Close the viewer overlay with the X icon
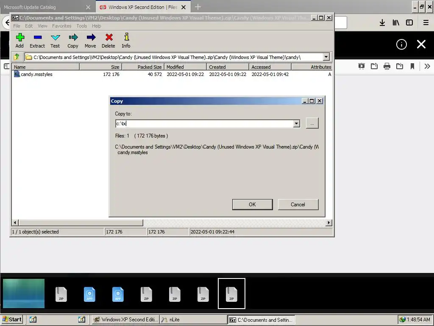The height and width of the screenshot is (326, 434). point(421,44)
